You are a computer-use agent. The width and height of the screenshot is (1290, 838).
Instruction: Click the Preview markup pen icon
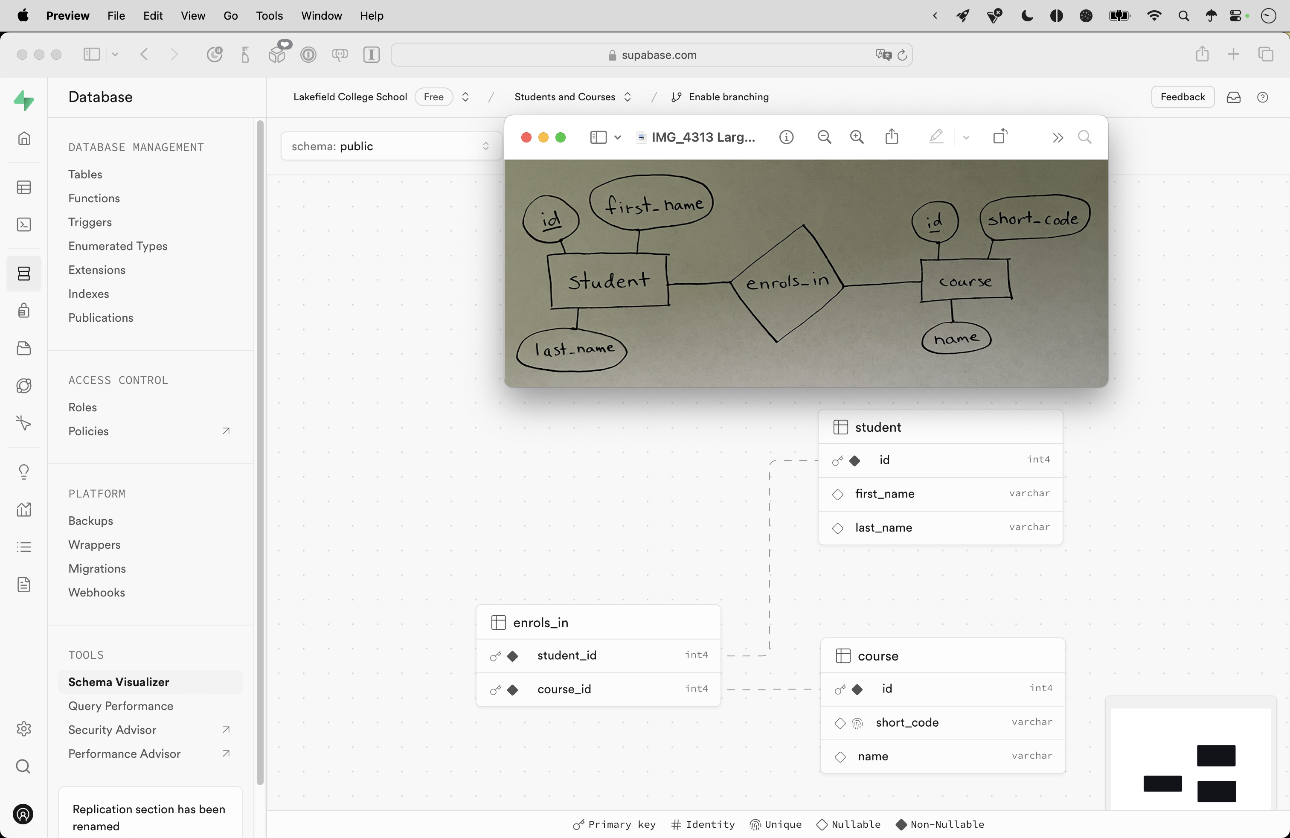pos(936,137)
